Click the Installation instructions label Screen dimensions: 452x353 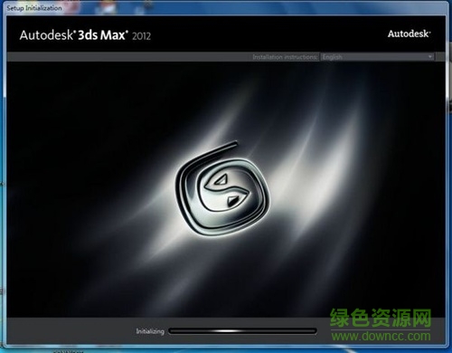click(285, 57)
